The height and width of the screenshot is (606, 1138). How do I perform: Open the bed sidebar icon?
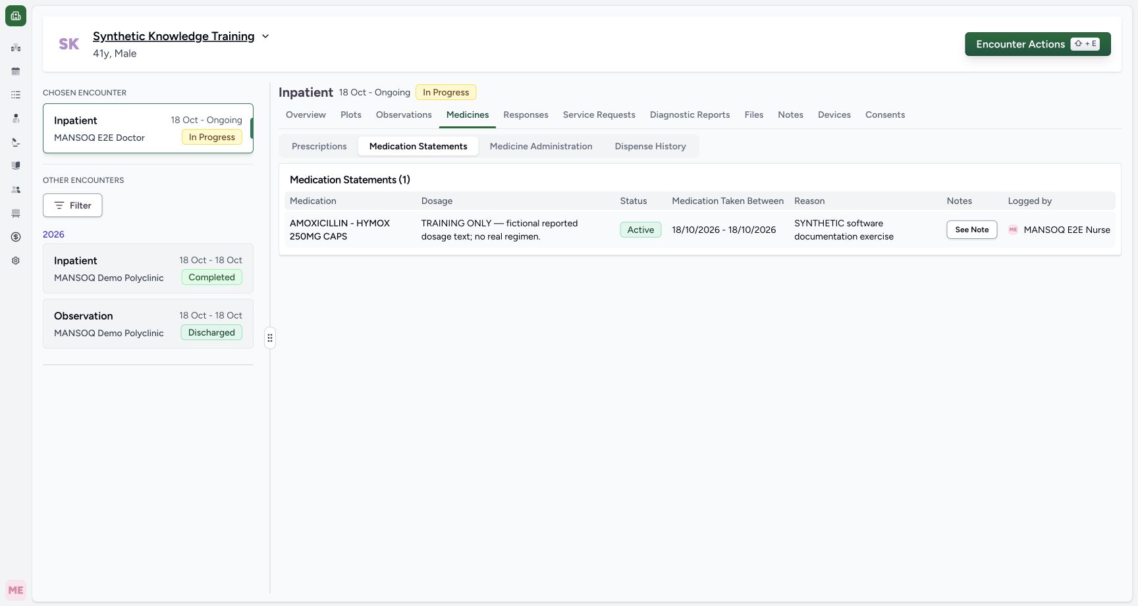tap(16, 213)
